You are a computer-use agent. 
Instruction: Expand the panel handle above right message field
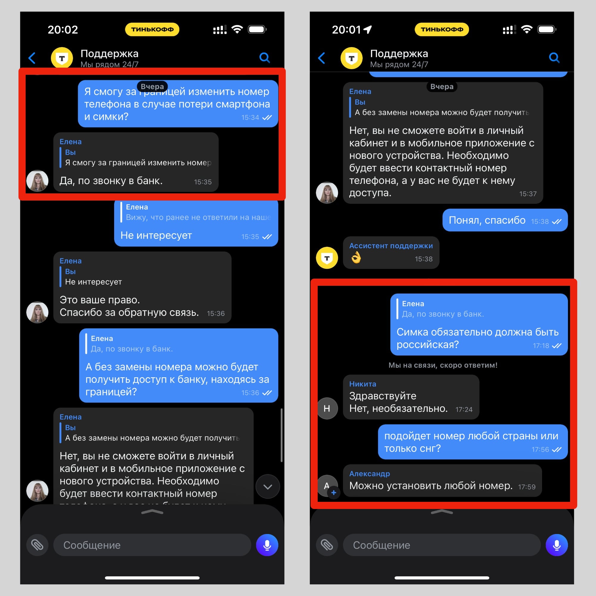tap(442, 512)
